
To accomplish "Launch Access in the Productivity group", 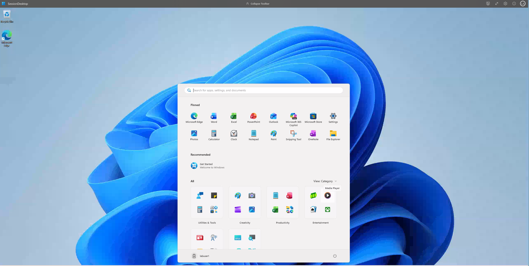I will (289, 196).
